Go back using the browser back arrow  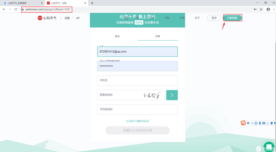[4, 9]
